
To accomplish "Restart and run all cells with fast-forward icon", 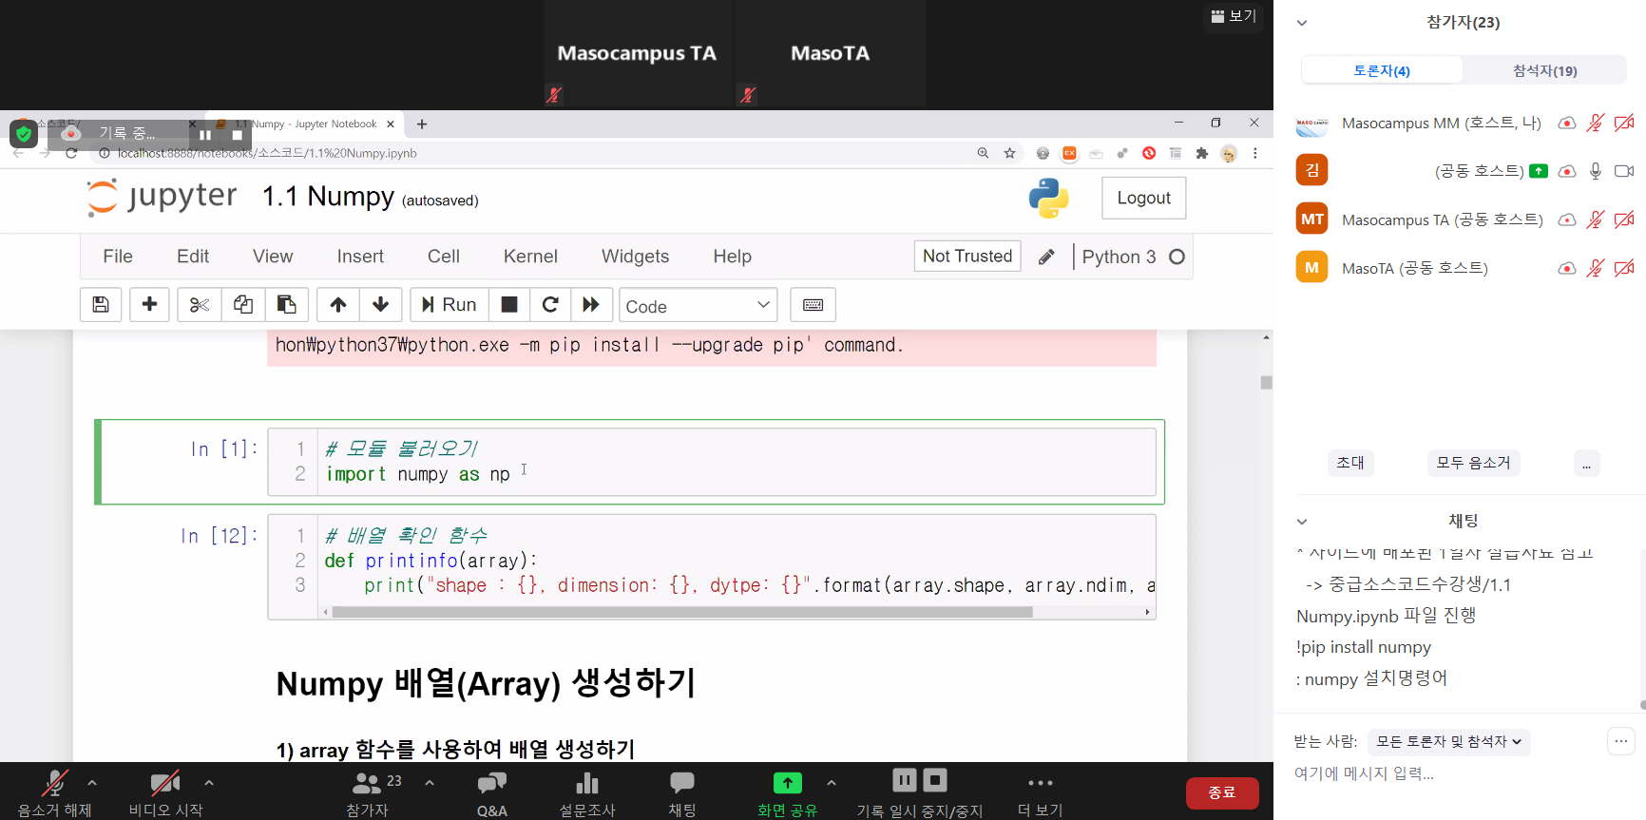I will pos(591,305).
